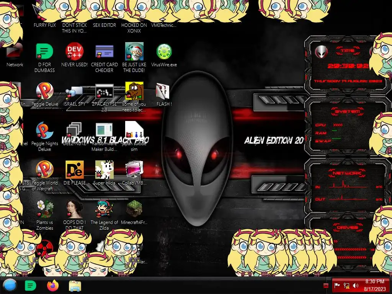
Task: Select the FLASH ! desktop icon
Action: (x=162, y=91)
